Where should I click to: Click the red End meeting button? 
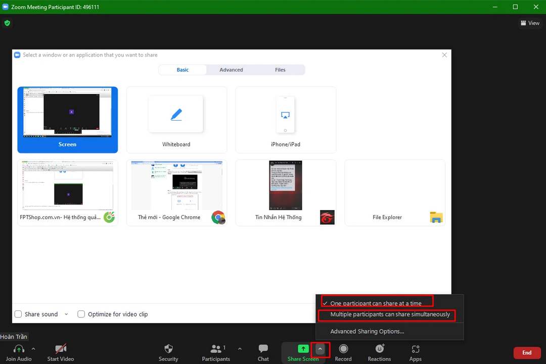coord(527,352)
